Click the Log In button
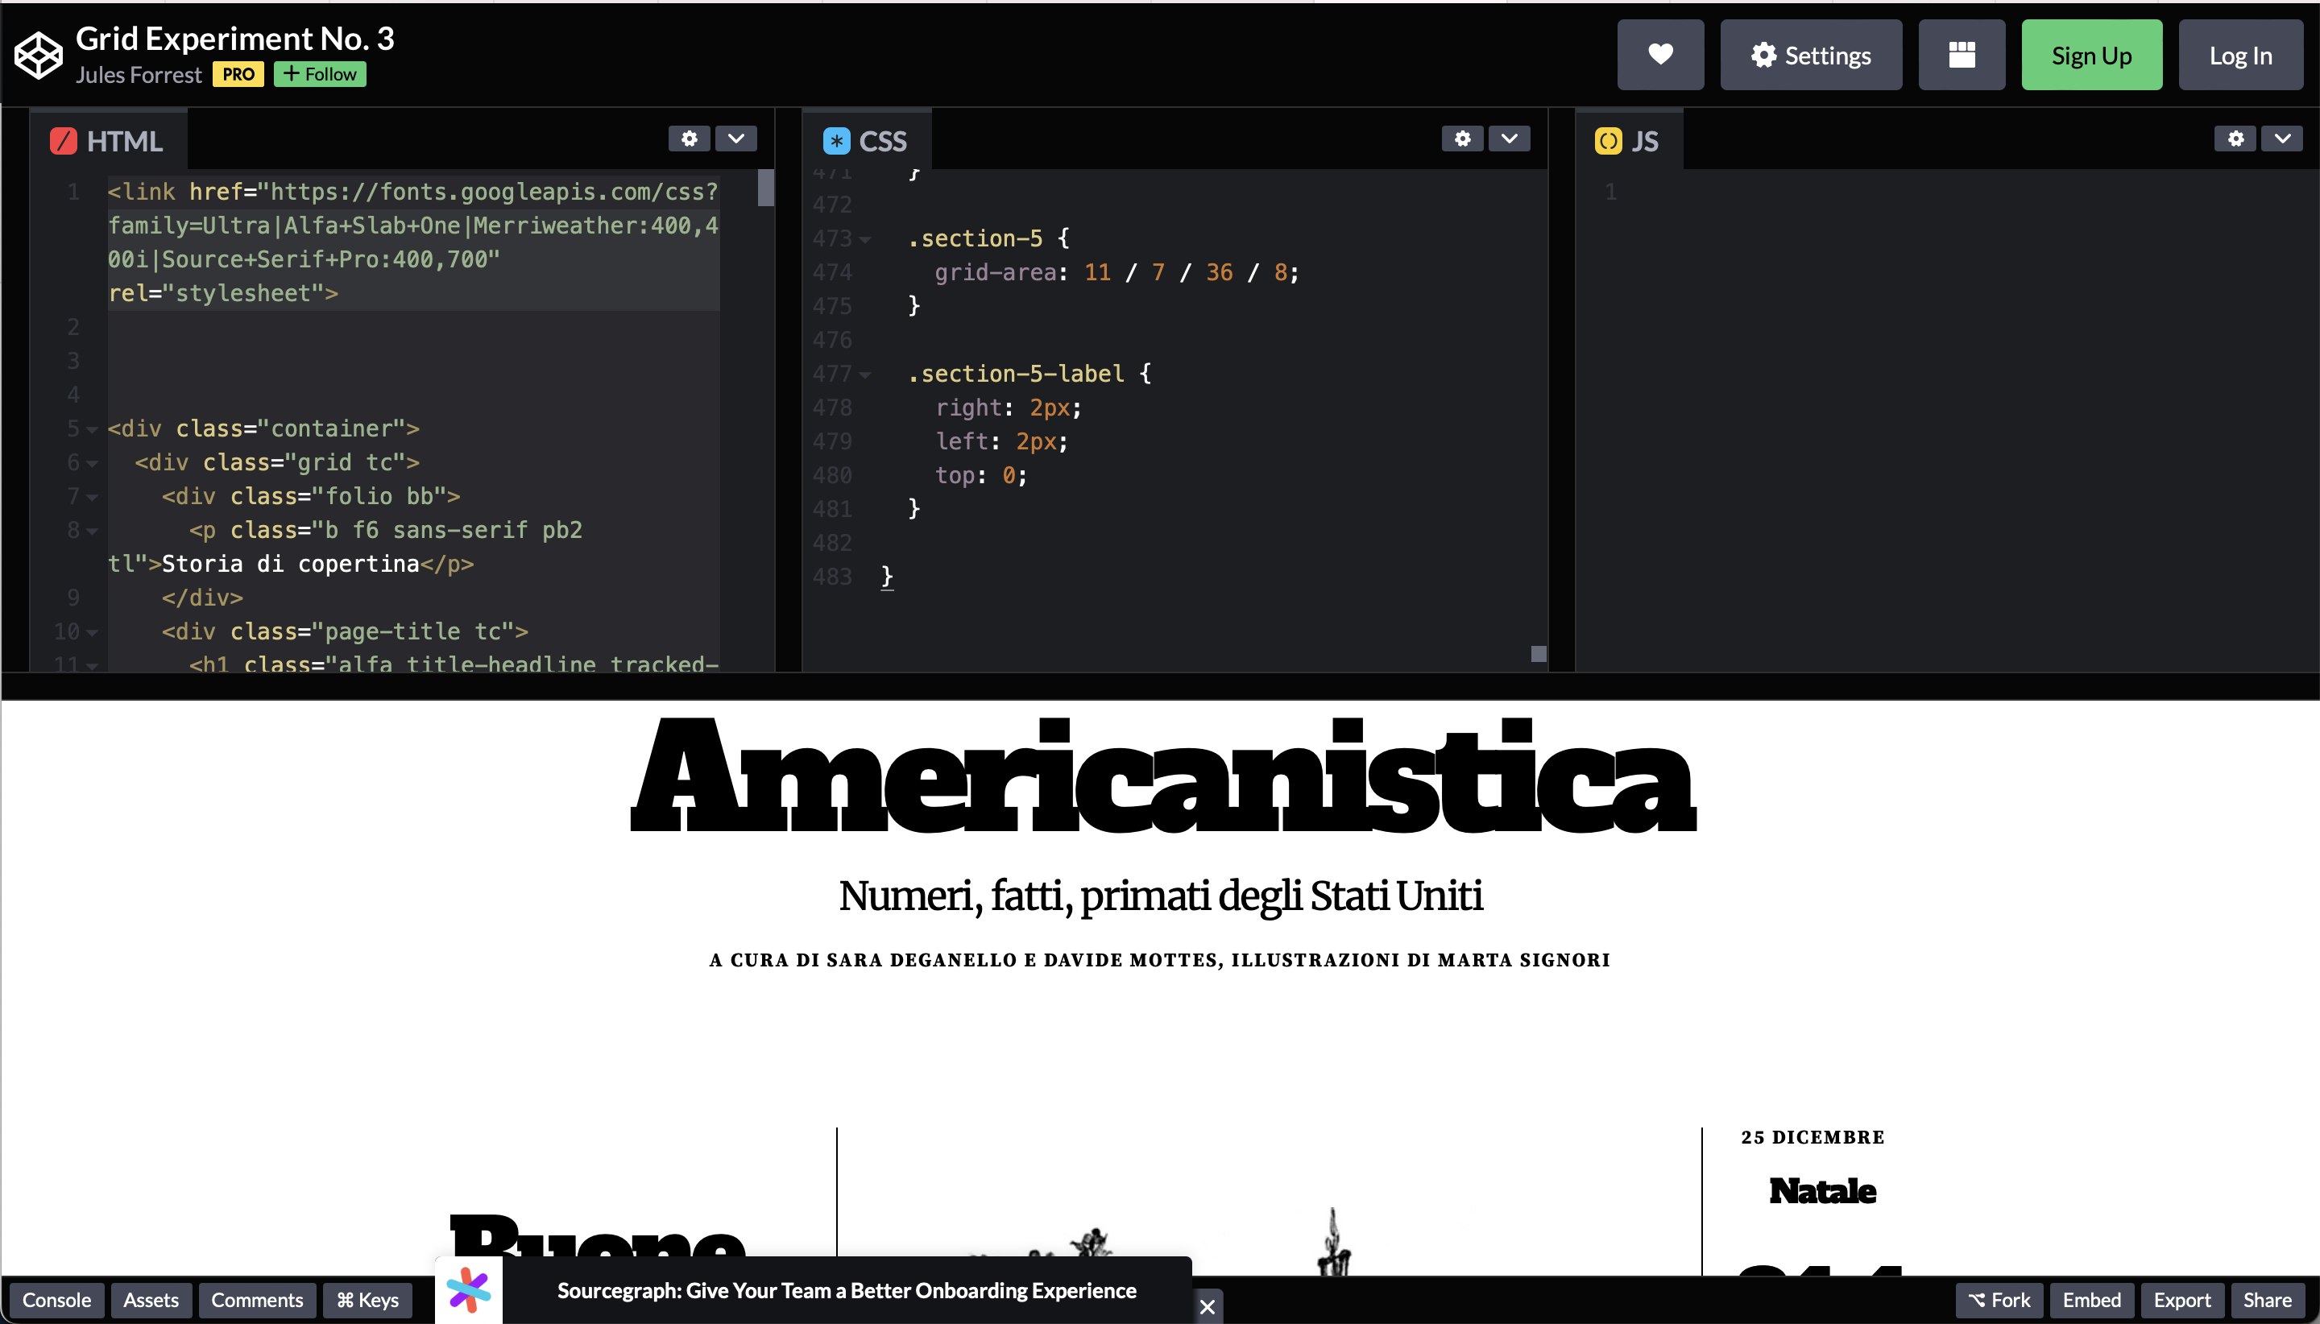 [x=2240, y=55]
